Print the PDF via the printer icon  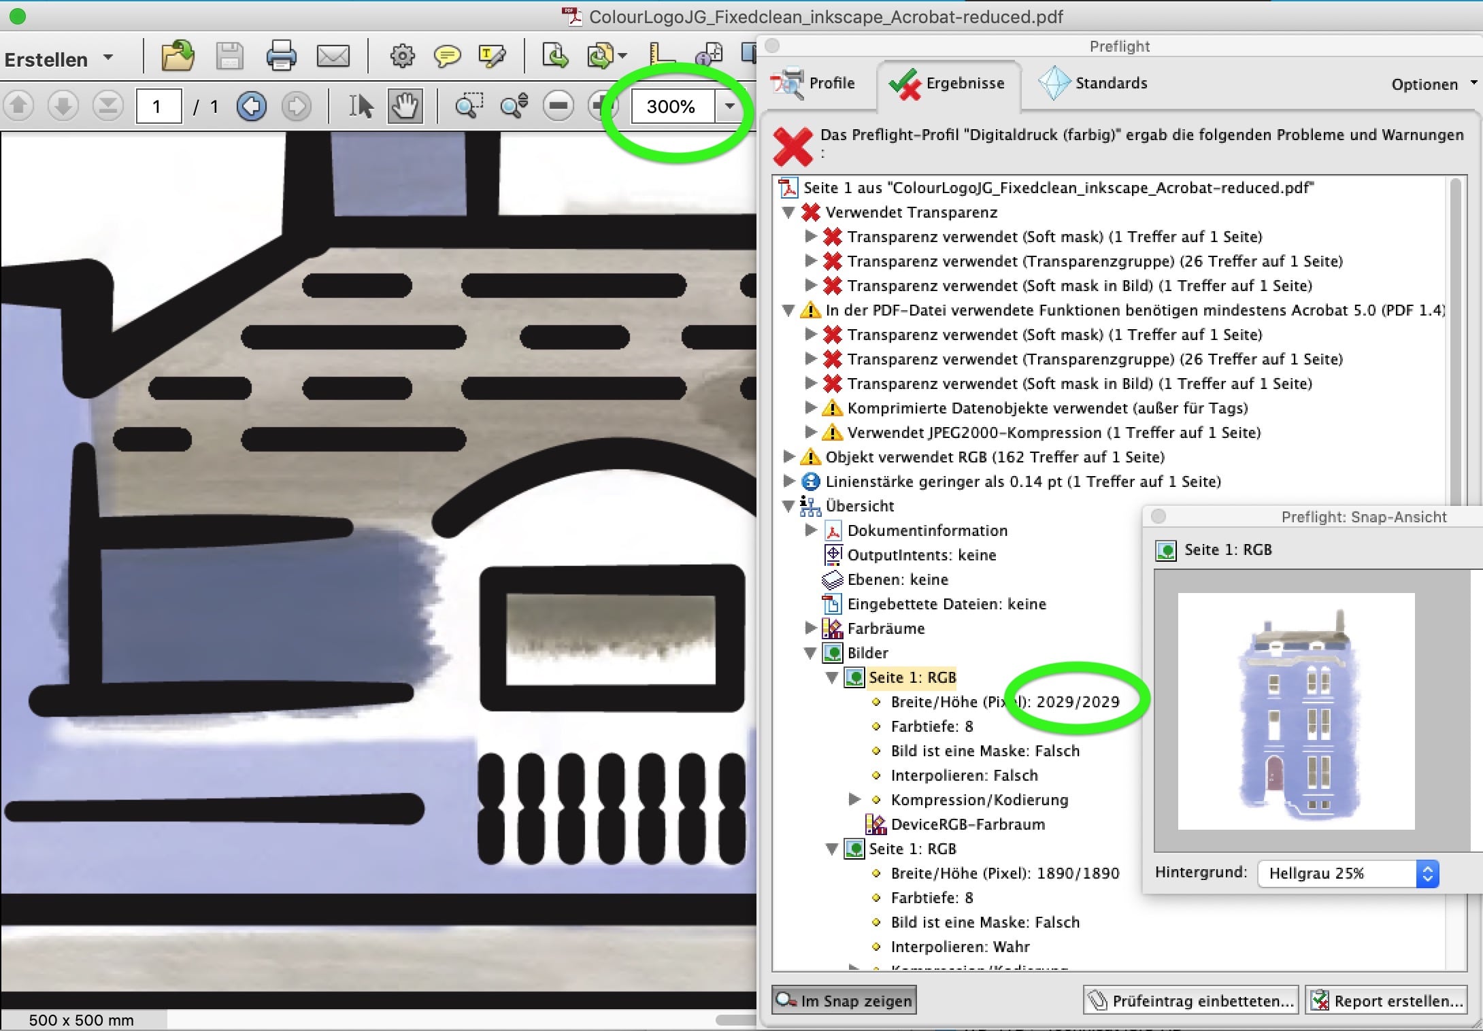pyautogui.click(x=282, y=56)
